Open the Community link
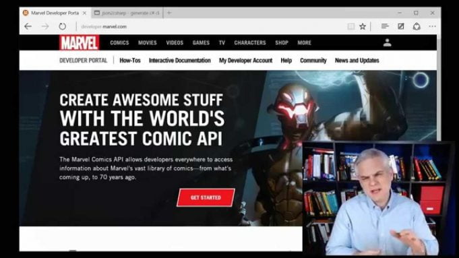 (x=313, y=61)
